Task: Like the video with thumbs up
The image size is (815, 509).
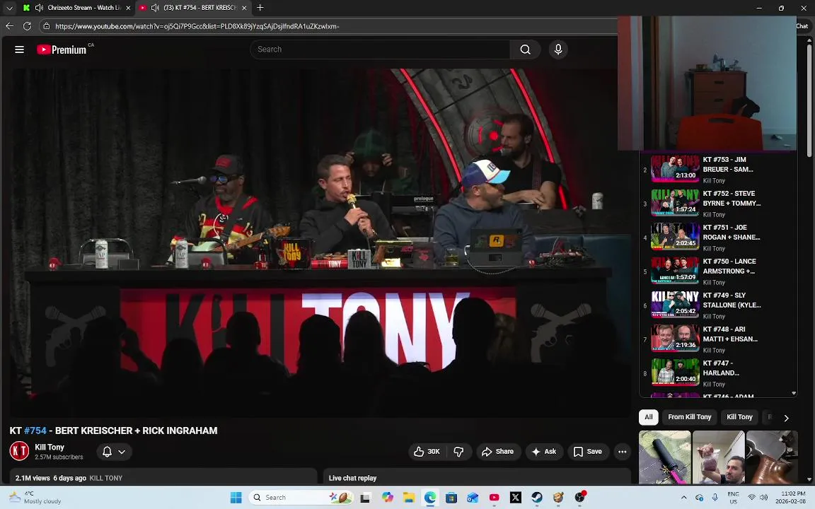Action: tap(427, 451)
